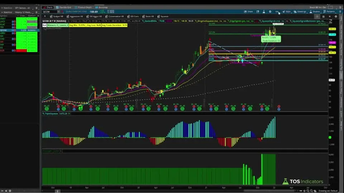Click the pin icon left of Scalper VB
Viewport: 344px width, 193px height.
click(x=45, y=16)
